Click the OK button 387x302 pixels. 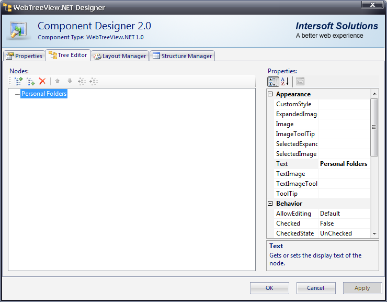[x=269, y=288]
